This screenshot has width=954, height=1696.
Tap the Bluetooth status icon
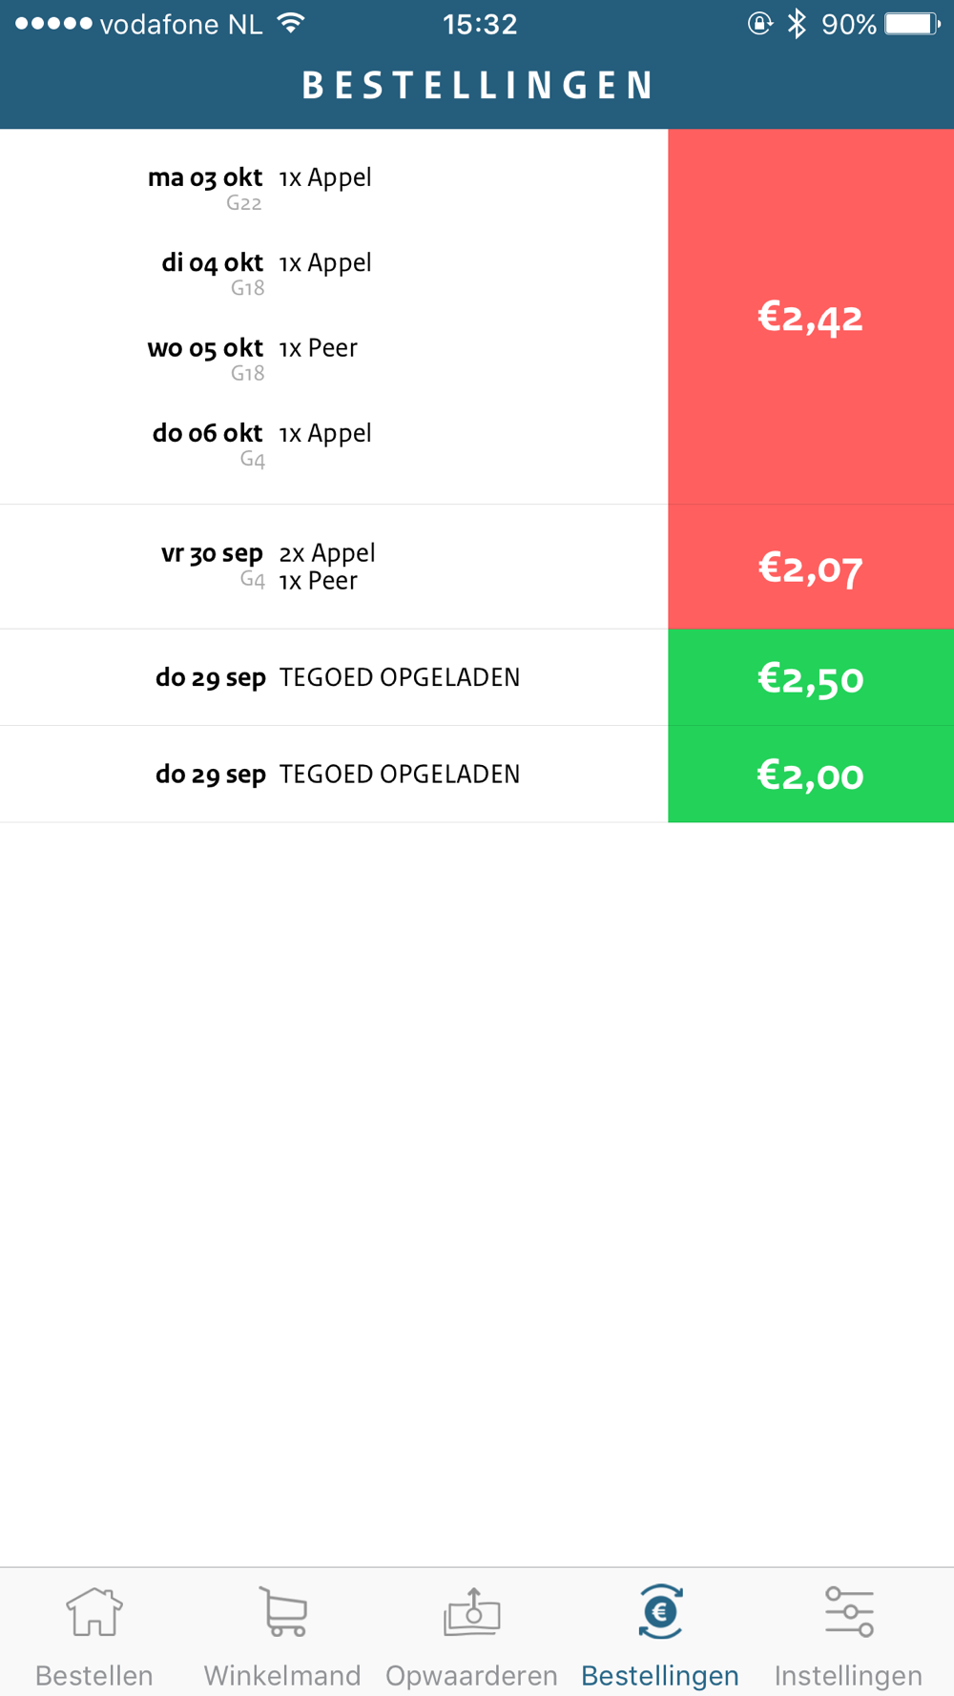pyautogui.click(x=797, y=24)
